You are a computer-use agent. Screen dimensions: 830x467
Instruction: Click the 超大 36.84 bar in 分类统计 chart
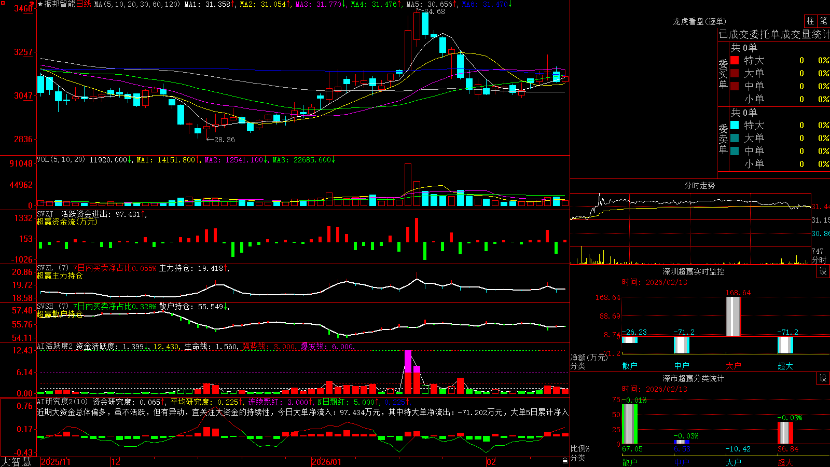click(x=785, y=433)
